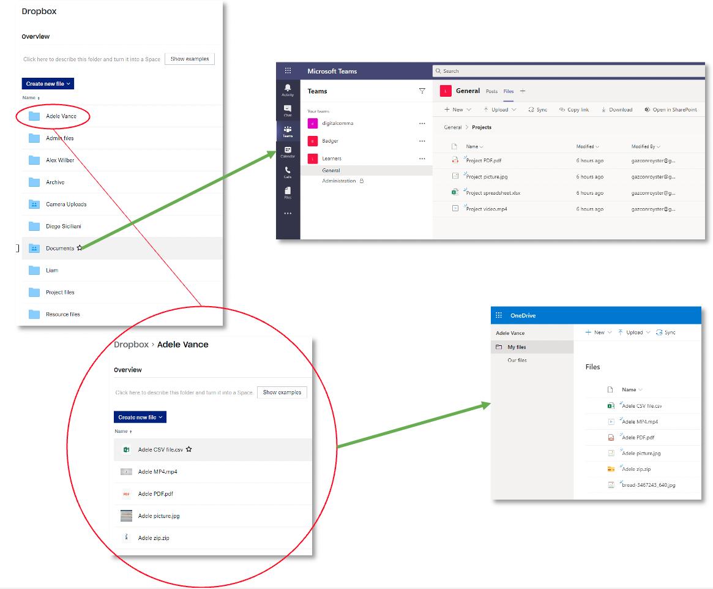713x589 pixels.
Task: Click Name sort header in Dropbox root
Action: coord(31,98)
